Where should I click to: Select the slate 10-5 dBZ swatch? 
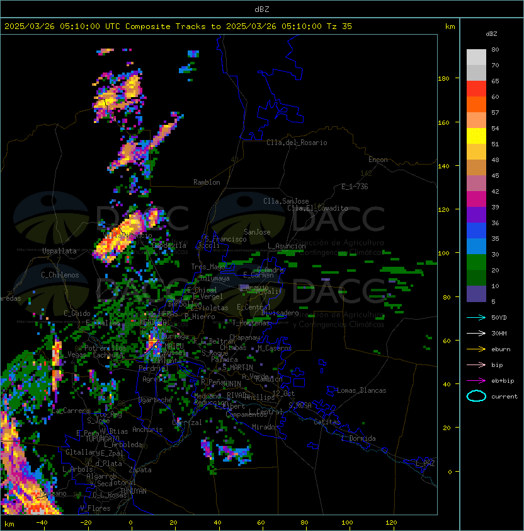pyautogui.click(x=476, y=294)
